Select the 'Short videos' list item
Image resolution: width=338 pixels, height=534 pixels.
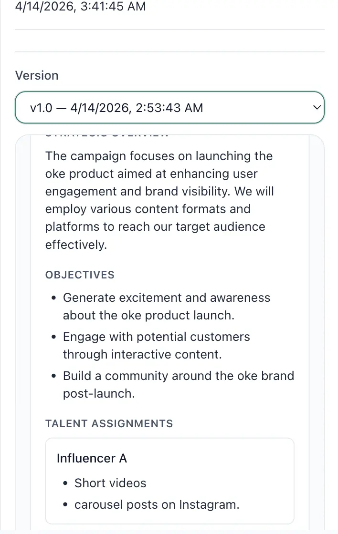pos(110,483)
